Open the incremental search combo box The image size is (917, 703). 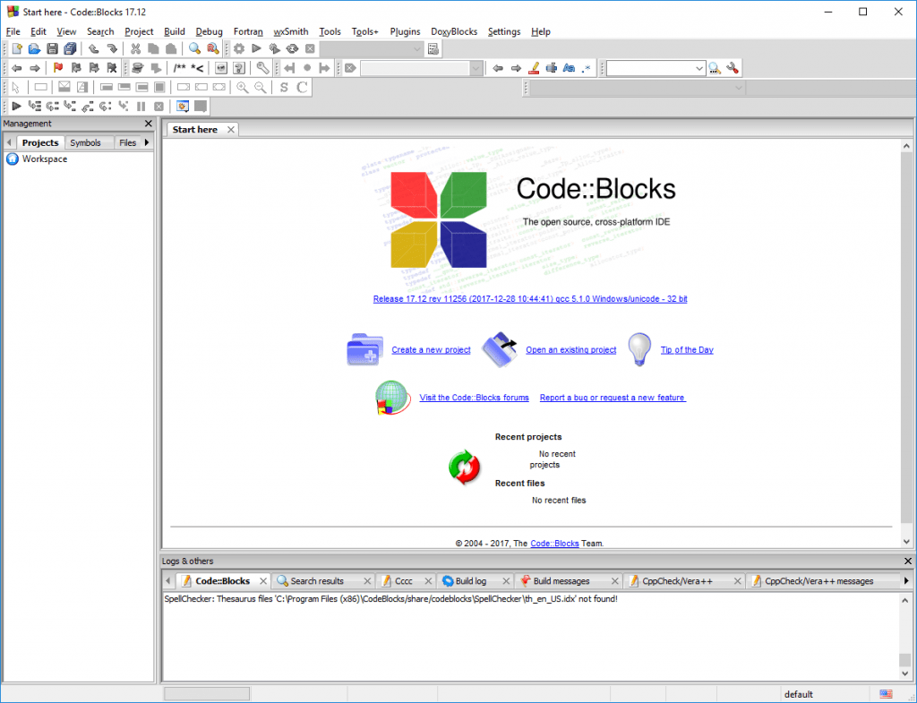421,68
